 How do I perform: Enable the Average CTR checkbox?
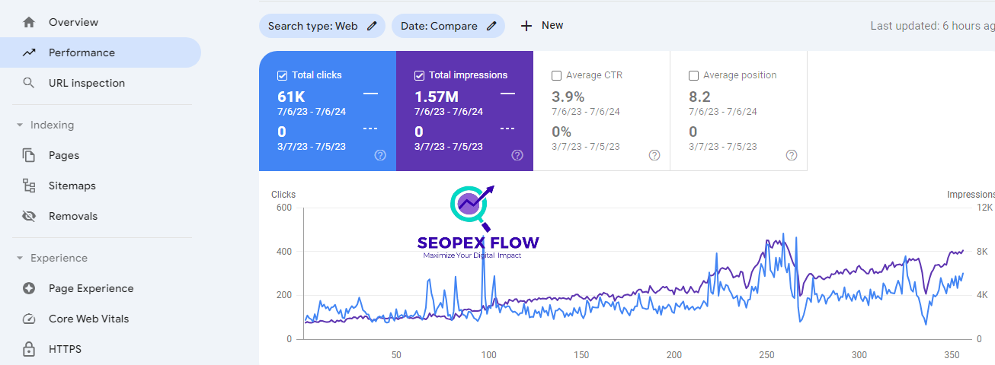[556, 75]
